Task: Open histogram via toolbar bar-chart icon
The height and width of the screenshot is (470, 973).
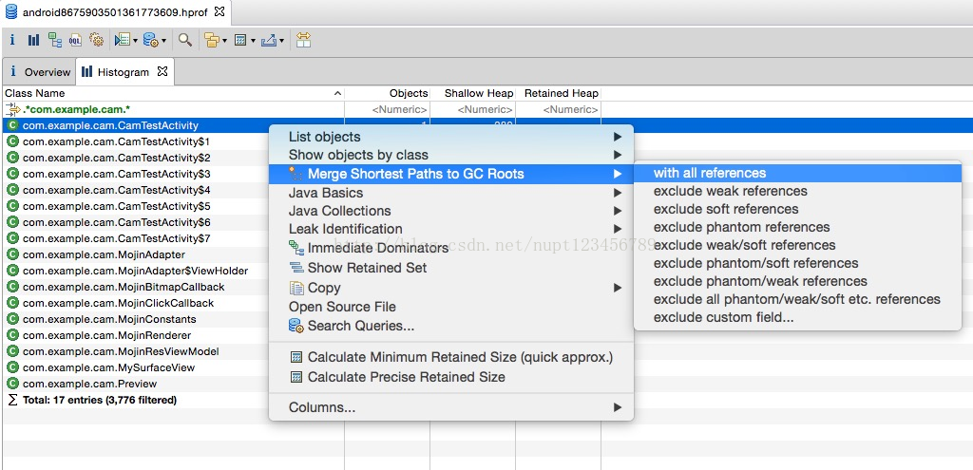Action: point(33,40)
